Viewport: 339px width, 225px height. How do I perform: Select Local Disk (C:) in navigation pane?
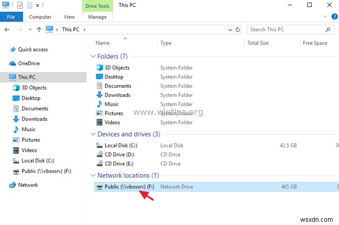[x=33, y=160]
